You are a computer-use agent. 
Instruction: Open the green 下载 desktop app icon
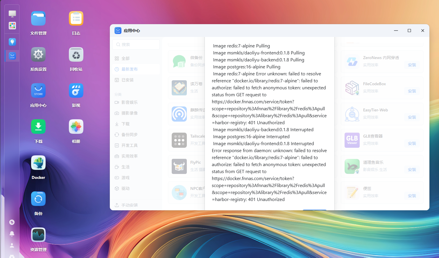38,127
